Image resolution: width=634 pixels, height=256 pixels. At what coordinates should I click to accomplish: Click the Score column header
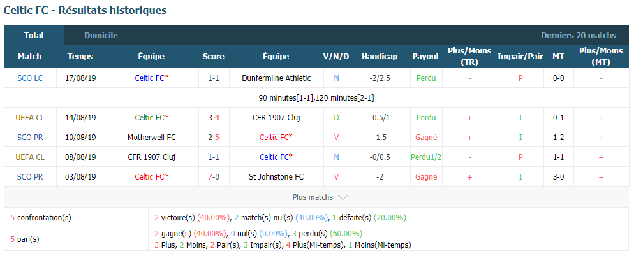214,57
